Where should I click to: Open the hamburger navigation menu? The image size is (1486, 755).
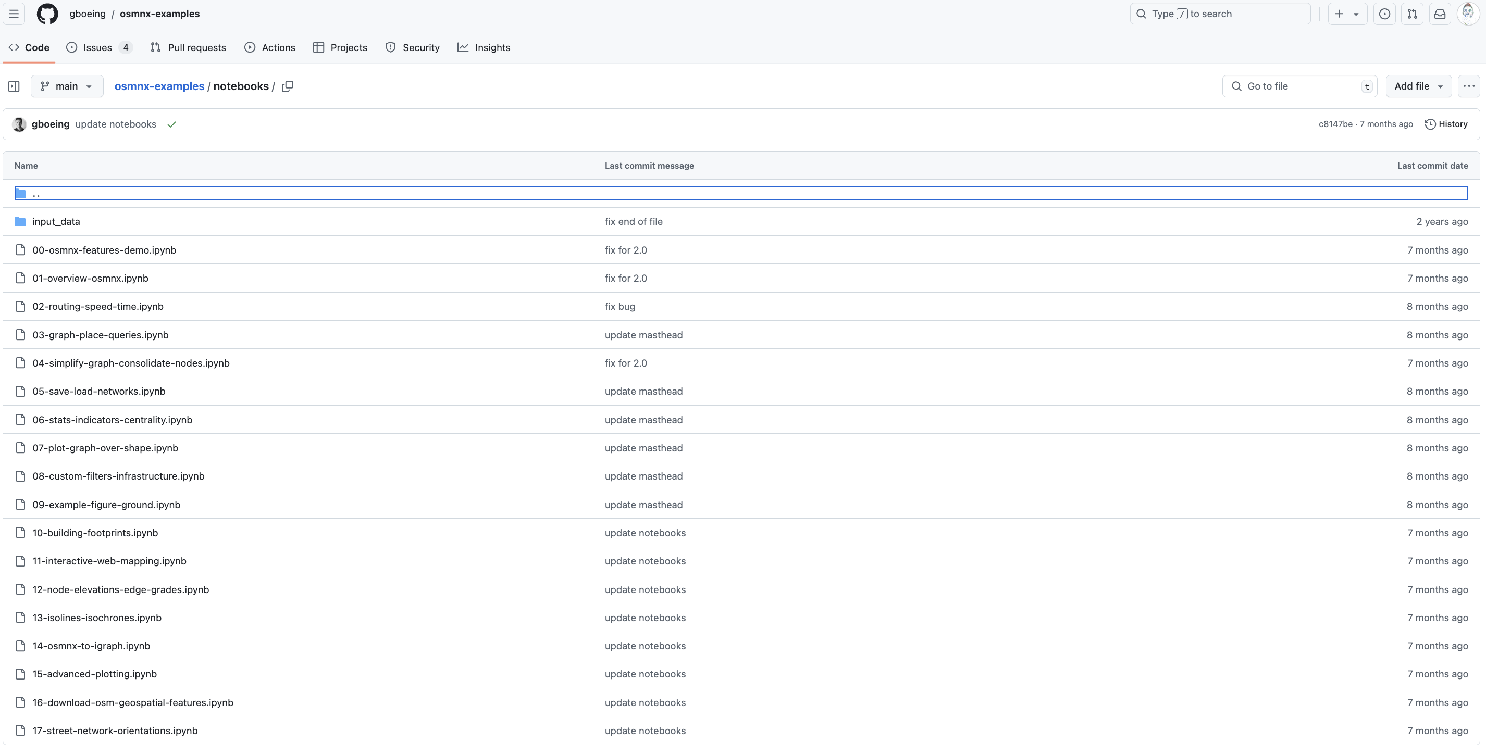[x=14, y=14]
